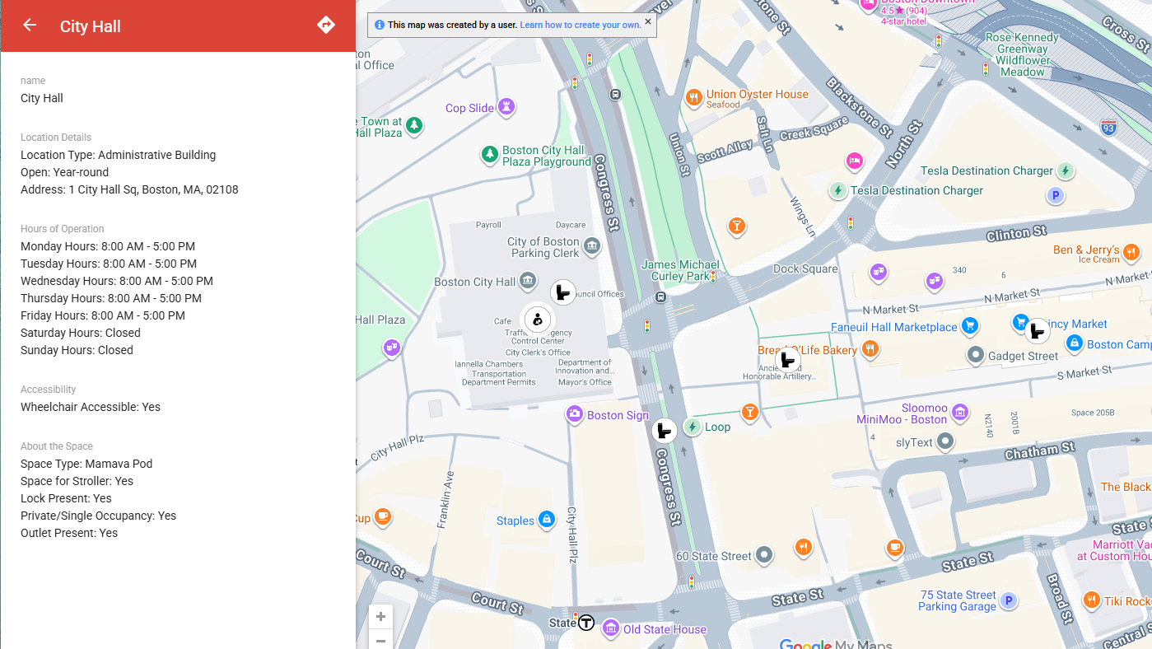Click the Loop charging station icon
The height and width of the screenshot is (649, 1152).
pos(693,427)
